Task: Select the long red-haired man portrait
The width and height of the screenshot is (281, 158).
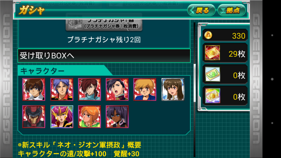Action: click(x=89, y=89)
